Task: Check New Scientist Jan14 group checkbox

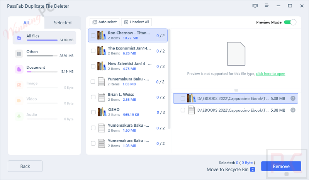Action: (93, 66)
